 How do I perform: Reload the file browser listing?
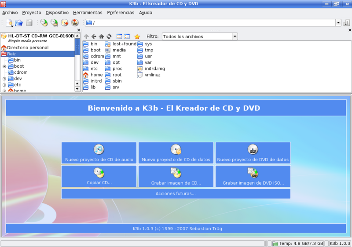pos(109,36)
